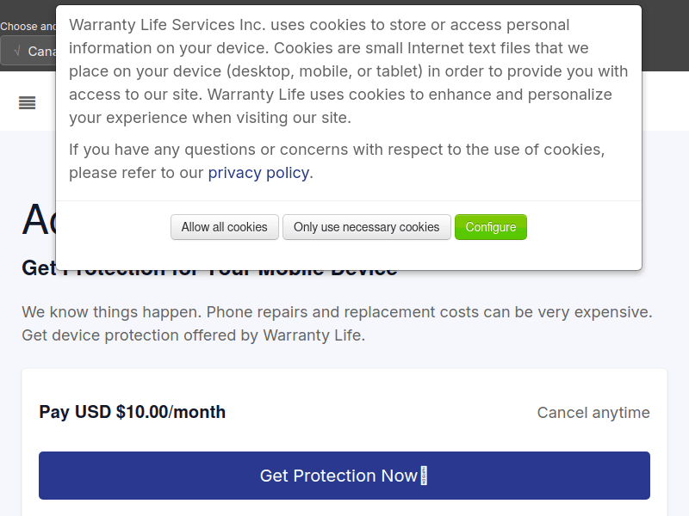This screenshot has width=689, height=516.
Task: Click the green Configure icon button
Action: coord(491,227)
